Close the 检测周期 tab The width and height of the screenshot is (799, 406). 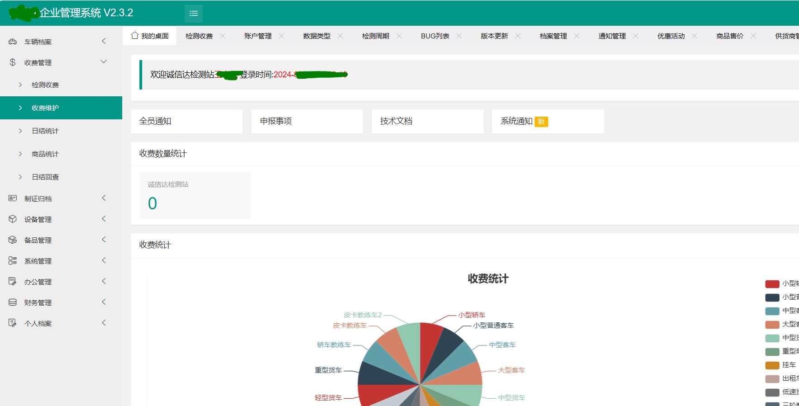(399, 36)
